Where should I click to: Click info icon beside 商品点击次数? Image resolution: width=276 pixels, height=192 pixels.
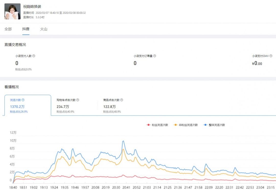tap(122, 100)
